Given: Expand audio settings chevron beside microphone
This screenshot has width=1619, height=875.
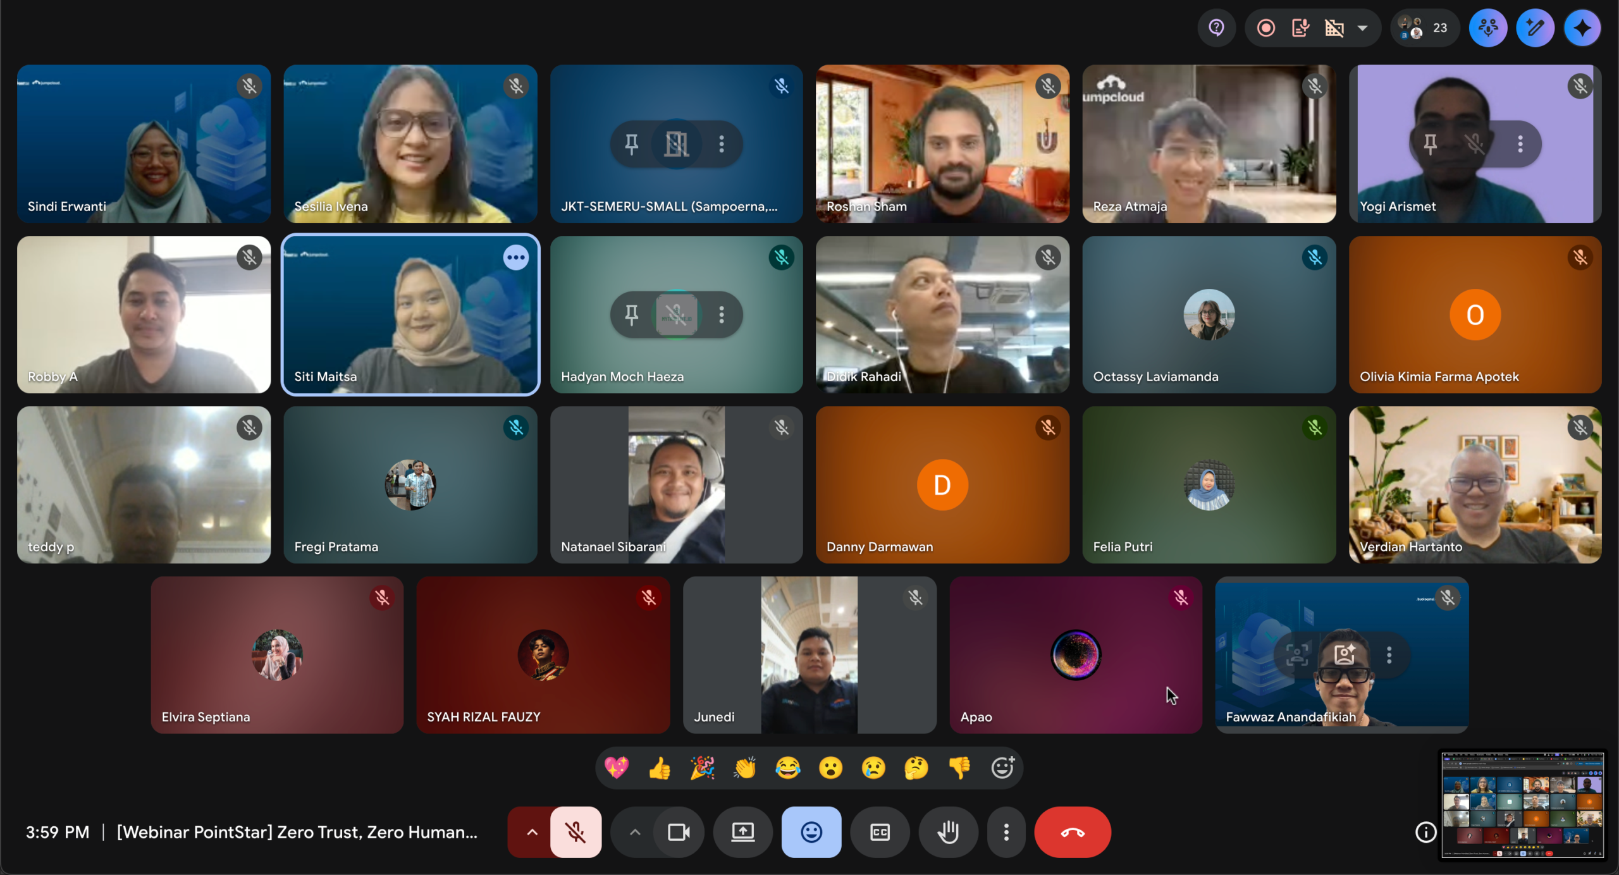Looking at the screenshot, I should pyautogui.click(x=532, y=832).
